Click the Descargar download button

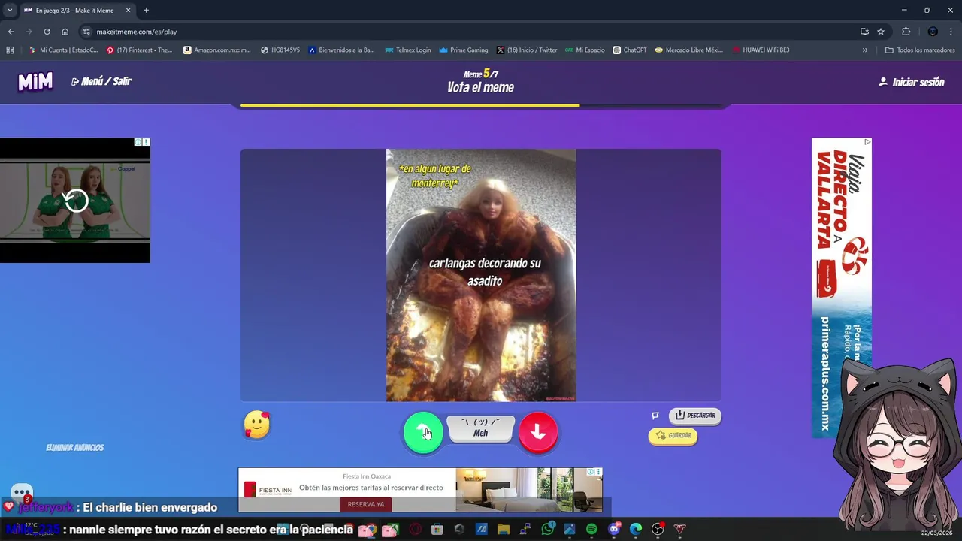[x=695, y=415]
